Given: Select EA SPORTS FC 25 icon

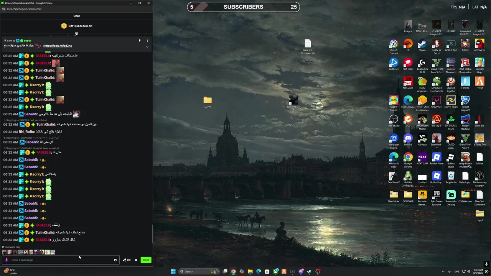Looking at the screenshot, I should (x=451, y=122).
